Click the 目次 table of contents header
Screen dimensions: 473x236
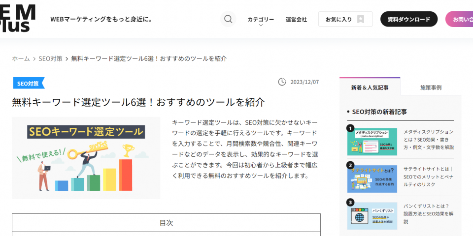(x=166, y=223)
